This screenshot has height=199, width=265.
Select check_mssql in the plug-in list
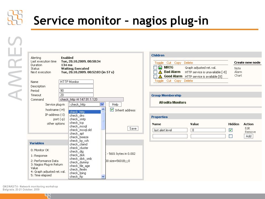(x=85, y=126)
